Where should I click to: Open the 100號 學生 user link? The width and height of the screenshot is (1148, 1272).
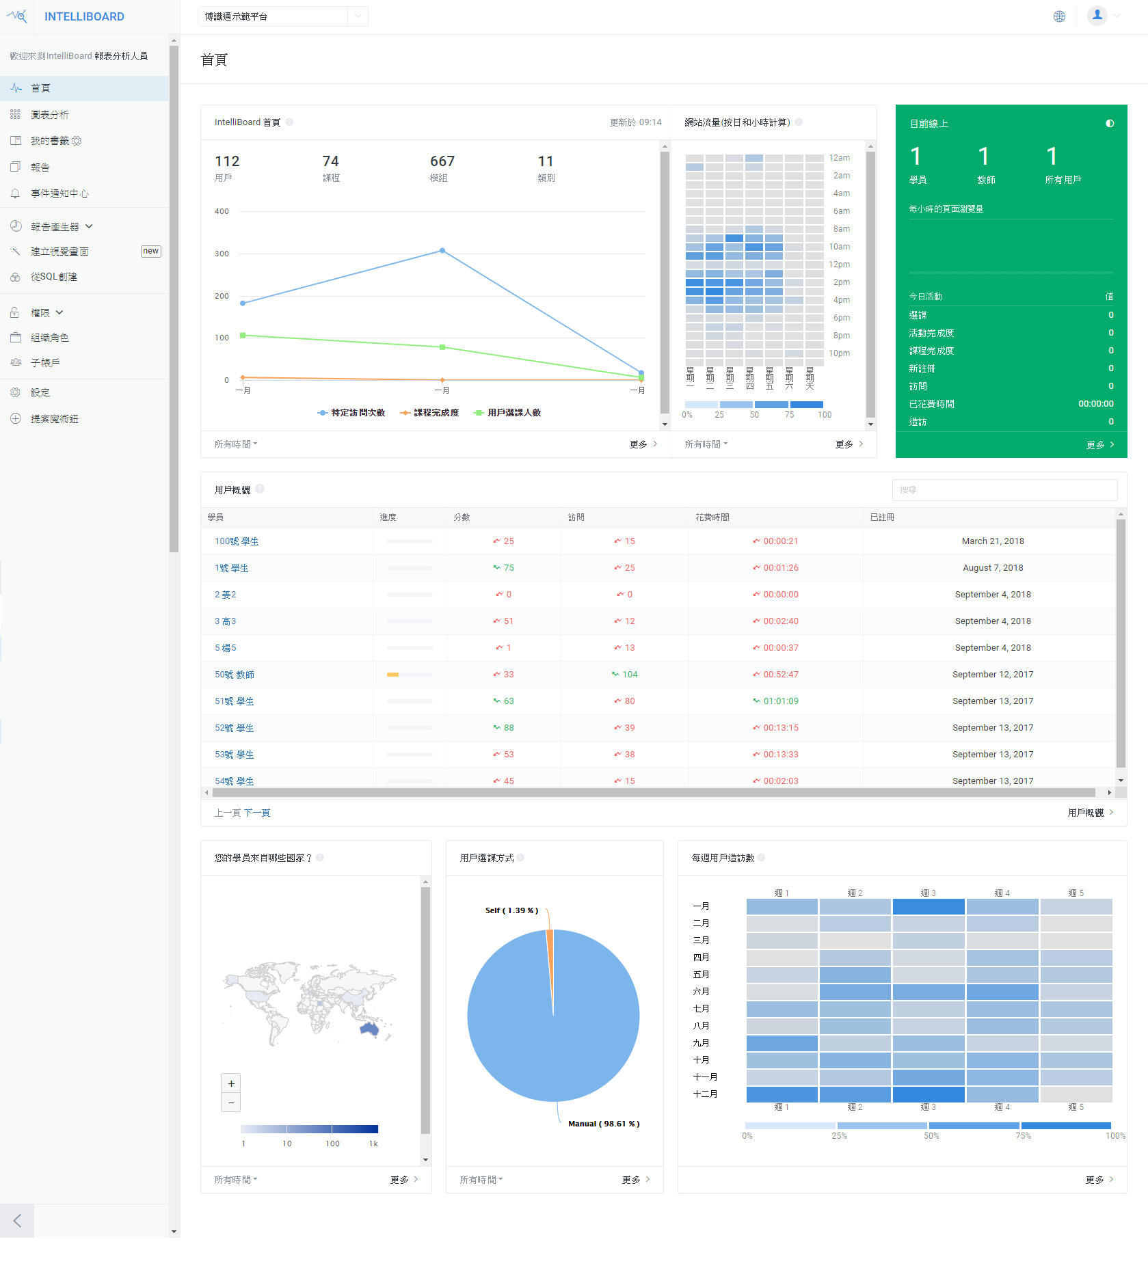pyautogui.click(x=237, y=541)
